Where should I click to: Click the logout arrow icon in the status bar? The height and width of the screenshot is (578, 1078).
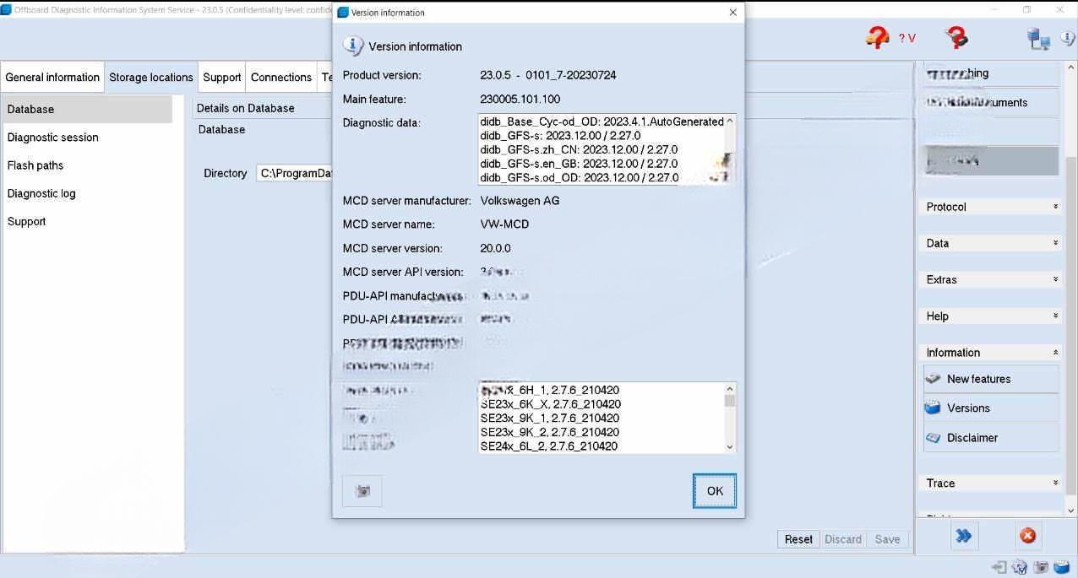(x=999, y=568)
